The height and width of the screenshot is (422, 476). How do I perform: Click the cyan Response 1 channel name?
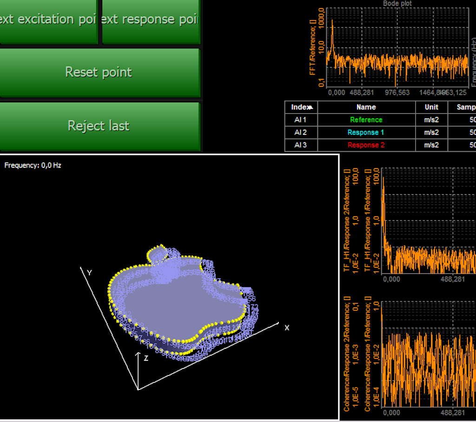tap(366, 133)
